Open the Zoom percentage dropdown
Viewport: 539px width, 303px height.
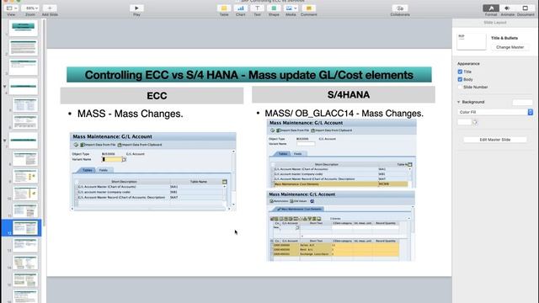tap(30, 8)
